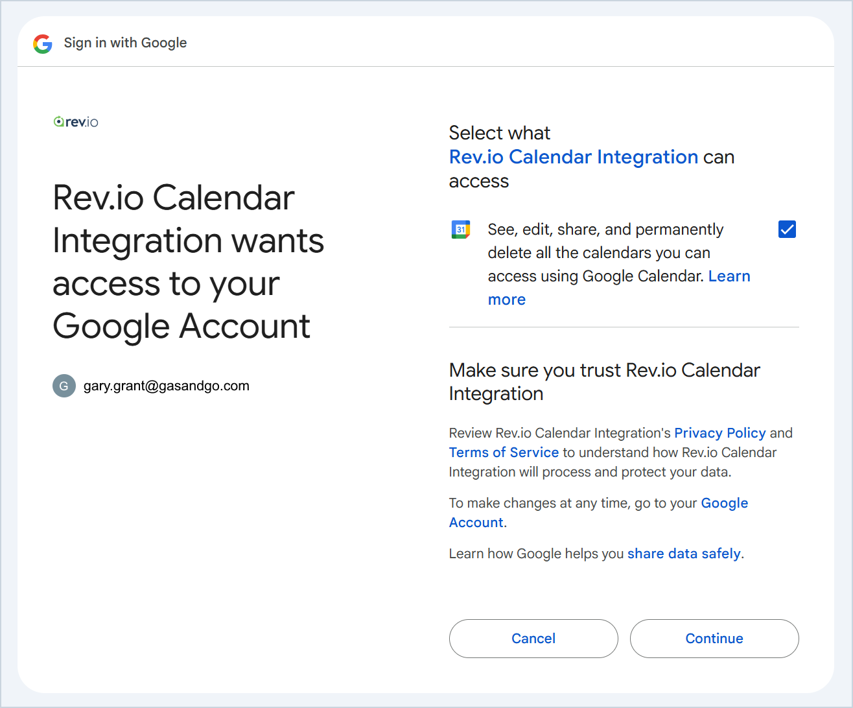The height and width of the screenshot is (708, 853).
Task: Click the blue Rev.io Calendar Integration app name
Action: coord(573,157)
